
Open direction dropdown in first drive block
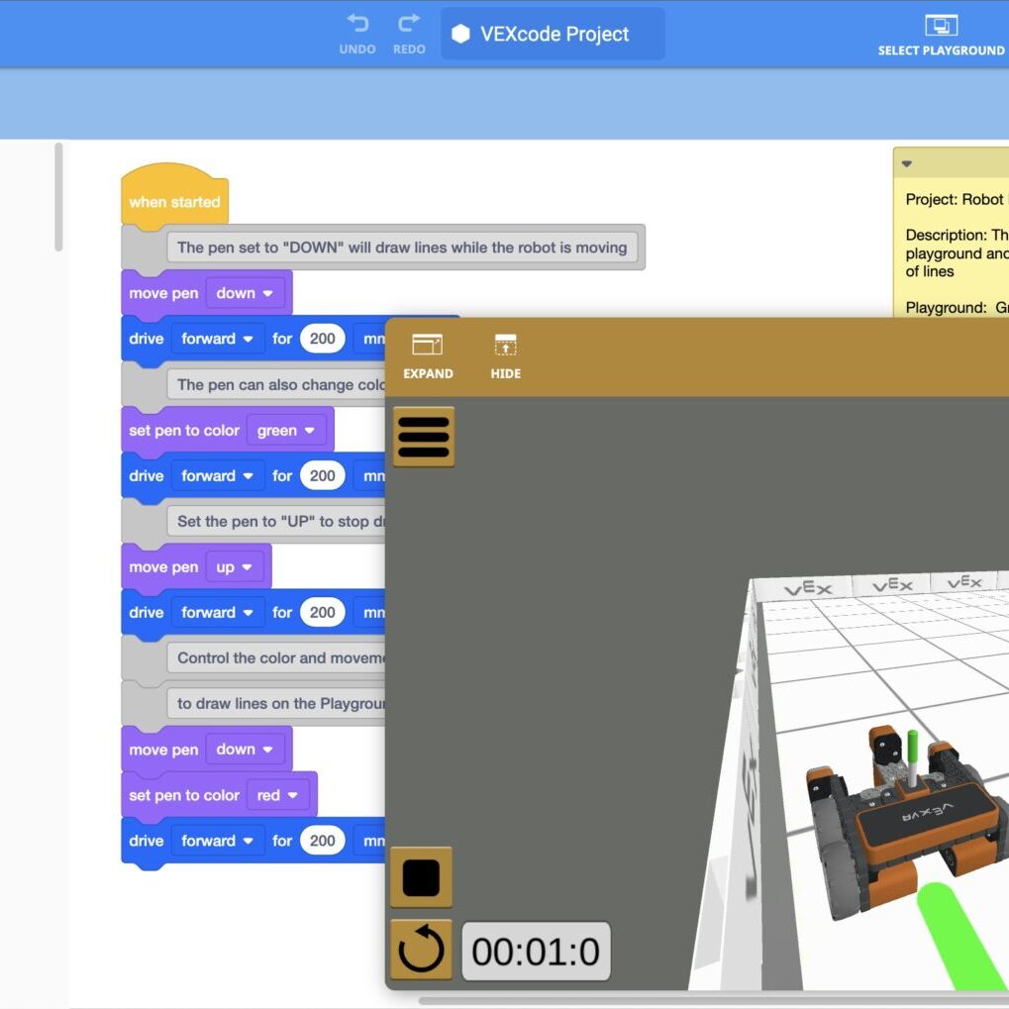[218, 339]
